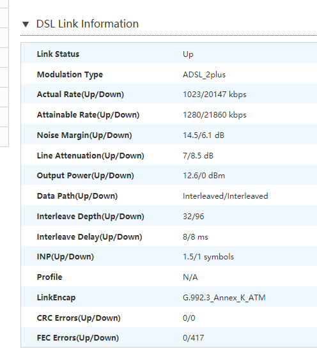
Task: Click the Line Attenuation value 7/8.5 dB
Action: coord(198,156)
